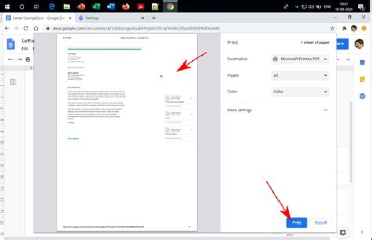Close the Letter Google Docs tab
The height and width of the screenshot is (240, 372).
(x=70, y=18)
